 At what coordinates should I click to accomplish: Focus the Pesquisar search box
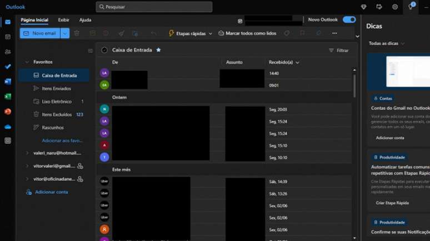pyautogui.click(x=154, y=7)
